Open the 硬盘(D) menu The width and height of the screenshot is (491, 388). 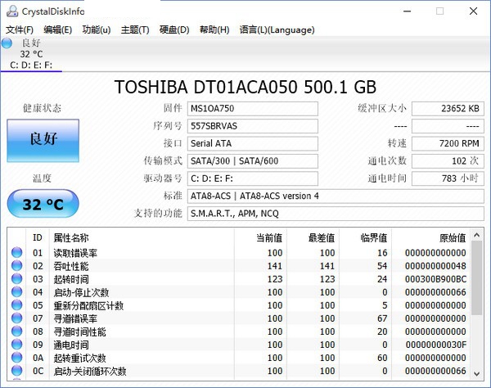pyautogui.click(x=174, y=29)
